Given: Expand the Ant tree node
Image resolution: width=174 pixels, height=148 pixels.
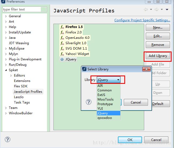Looking at the screenshot, I should (x=6, y=22).
